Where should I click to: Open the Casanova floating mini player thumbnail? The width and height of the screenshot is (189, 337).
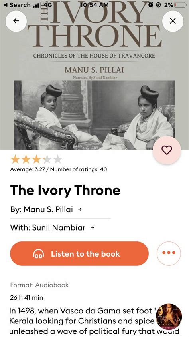[169, 316]
